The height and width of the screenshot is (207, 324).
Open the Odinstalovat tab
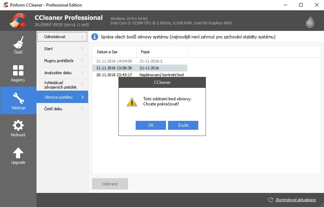62,37
